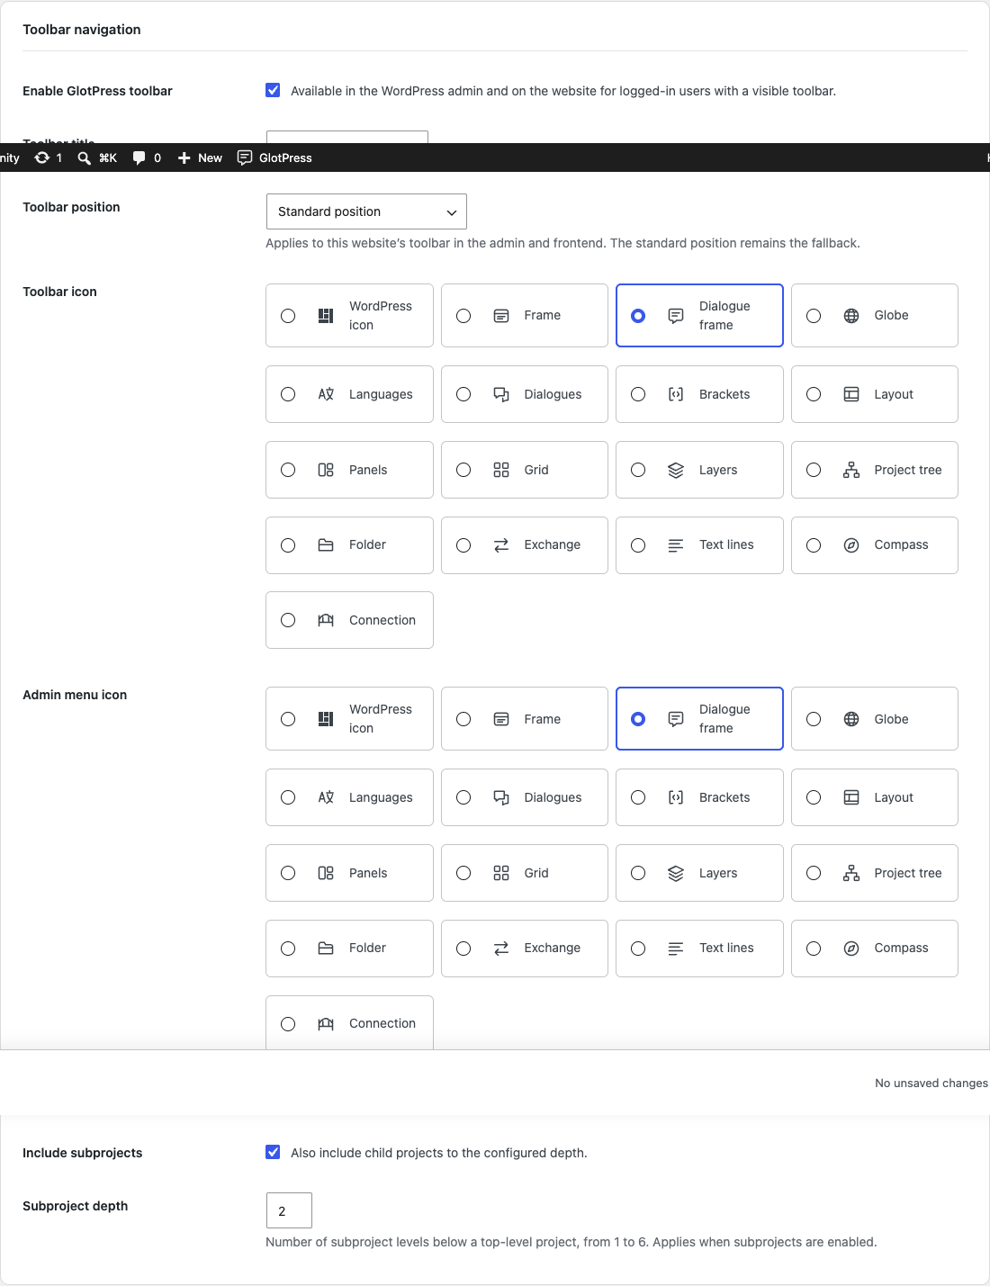Click the Globe glyph under Admin menu icon
Viewport: 990px width, 1286px height.
(x=851, y=719)
